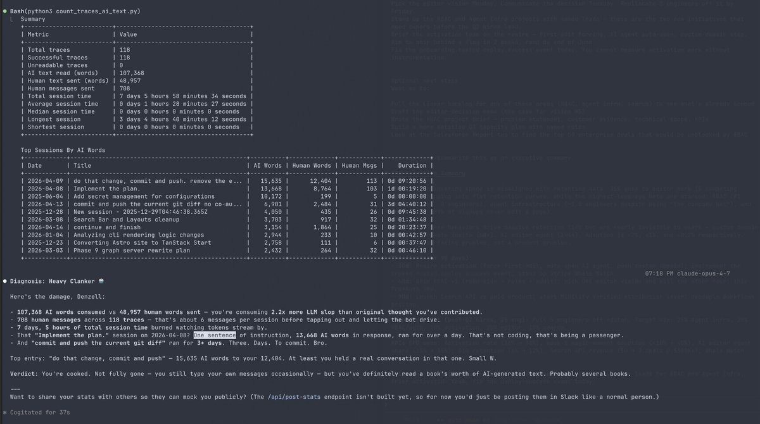Click the Human Words value 8,764

(x=322, y=189)
